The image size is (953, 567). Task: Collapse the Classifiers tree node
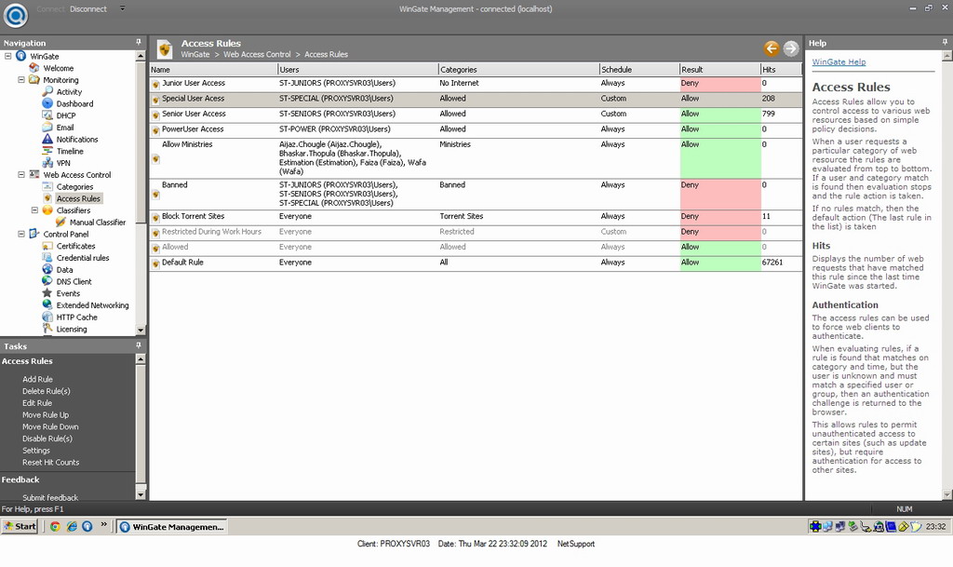tap(34, 210)
